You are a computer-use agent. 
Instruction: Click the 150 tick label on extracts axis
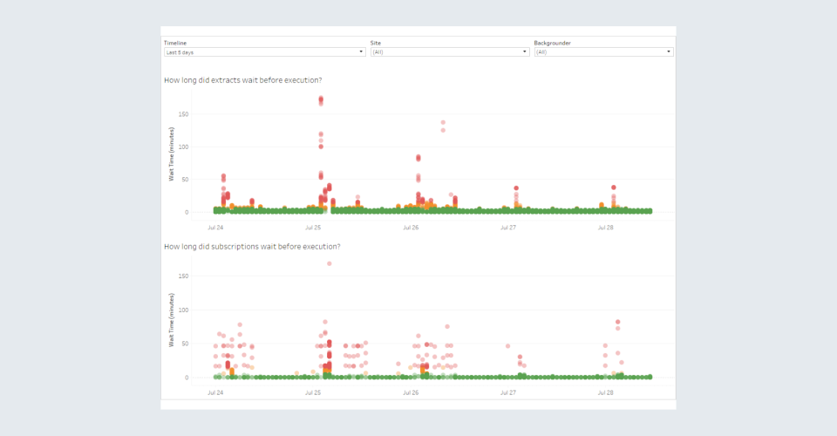pyautogui.click(x=184, y=114)
